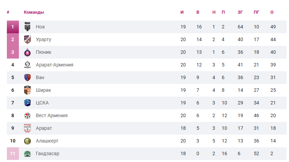Go to Арарат-Армения team name
The width and height of the screenshot is (289, 162).
click(x=55, y=65)
